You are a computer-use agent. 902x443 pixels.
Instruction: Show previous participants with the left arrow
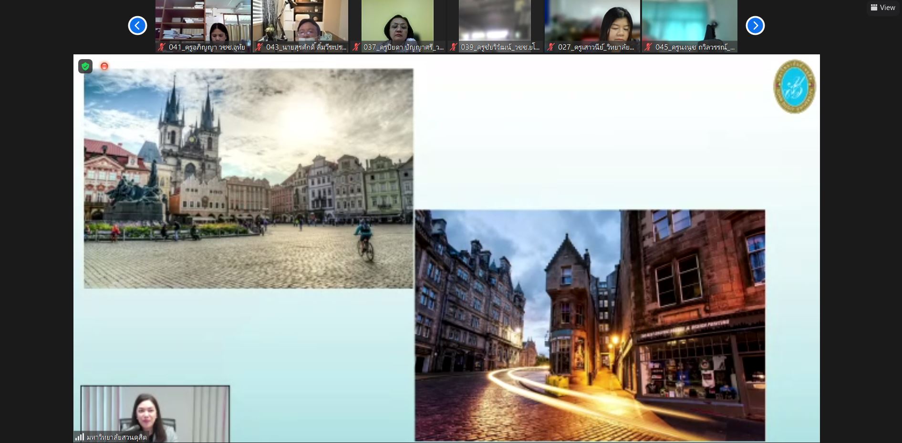click(x=137, y=26)
